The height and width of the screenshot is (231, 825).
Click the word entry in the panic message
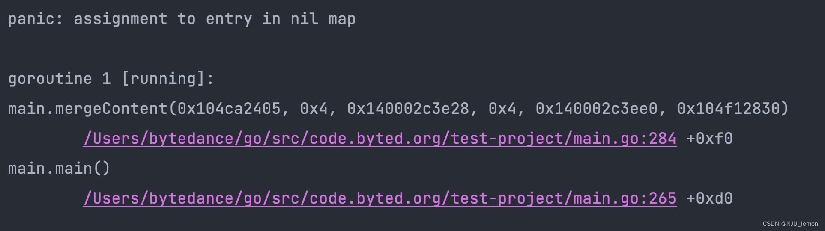pyautogui.click(x=229, y=19)
